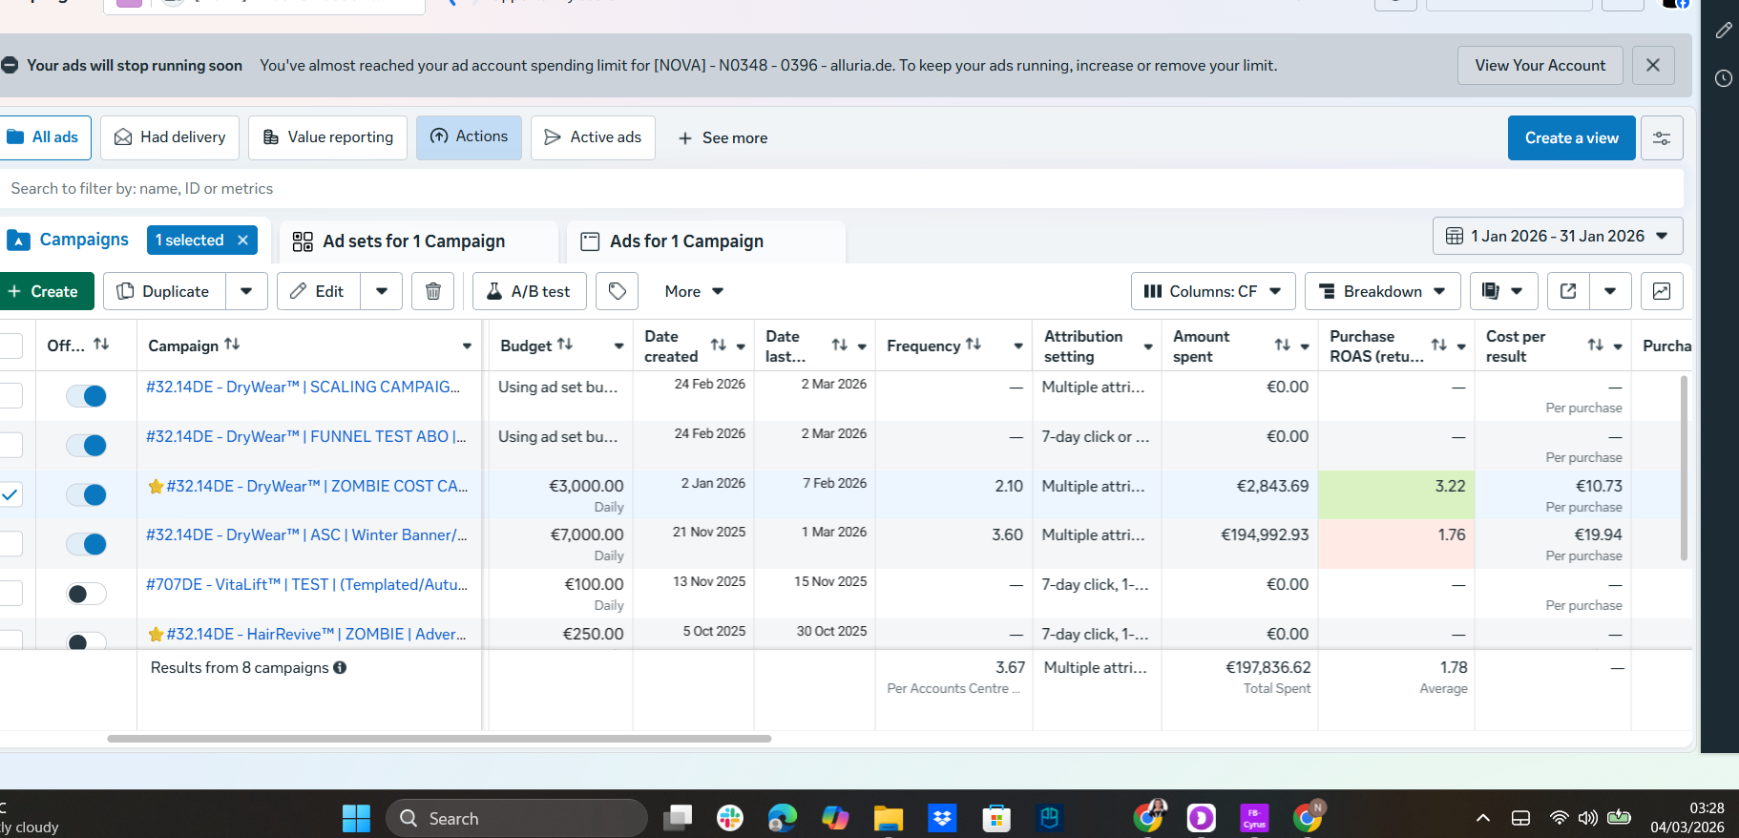Dismiss the spending limit warning banner
1739x838 pixels.
pos(1653,65)
